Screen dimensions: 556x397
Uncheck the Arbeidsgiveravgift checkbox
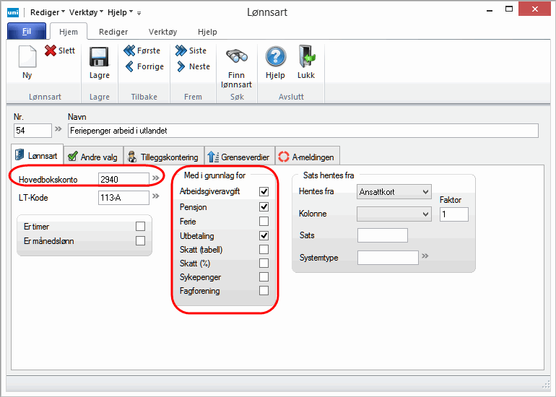click(x=264, y=192)
